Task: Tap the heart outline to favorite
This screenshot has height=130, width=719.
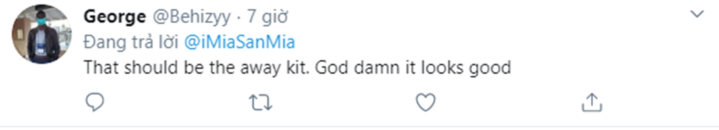Action: [426, 102]
